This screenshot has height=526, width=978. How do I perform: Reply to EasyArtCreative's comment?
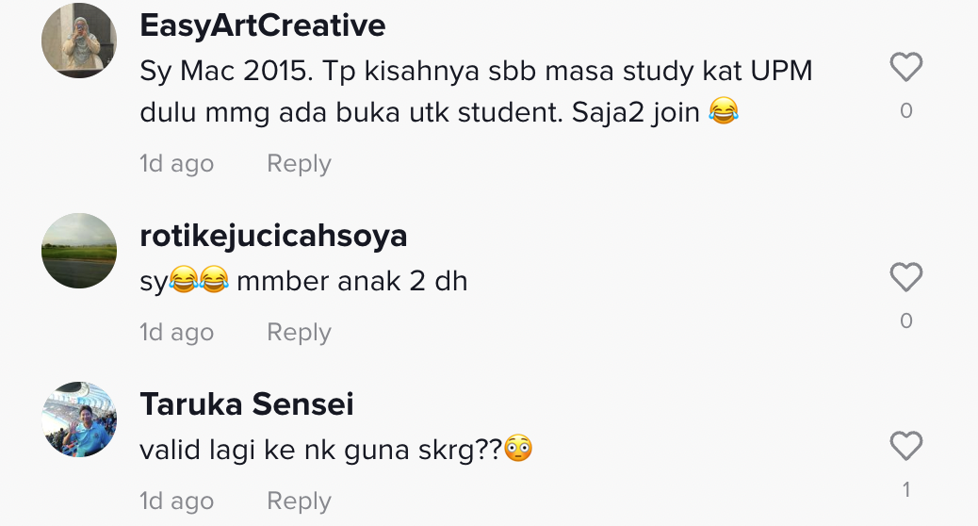point(299,164)
